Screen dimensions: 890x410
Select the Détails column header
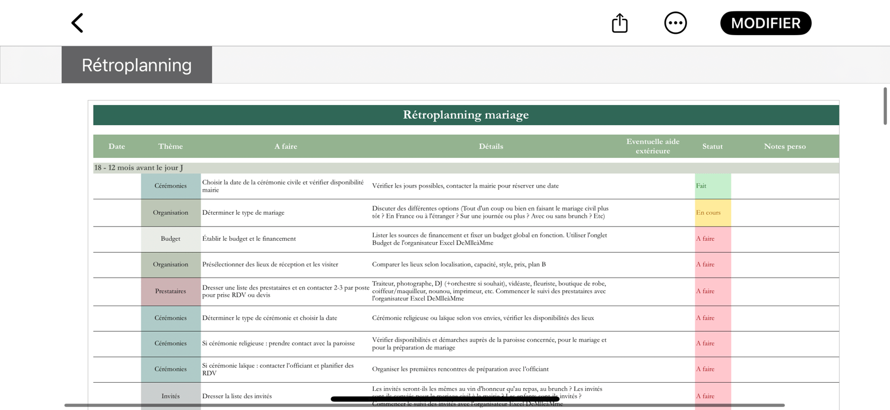[491, 147]
